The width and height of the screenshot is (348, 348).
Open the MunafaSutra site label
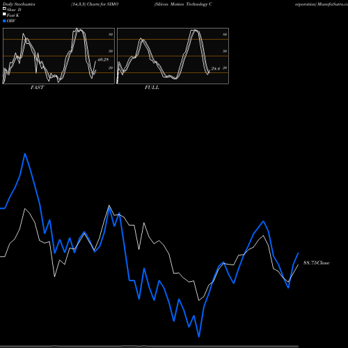[333, 4]
